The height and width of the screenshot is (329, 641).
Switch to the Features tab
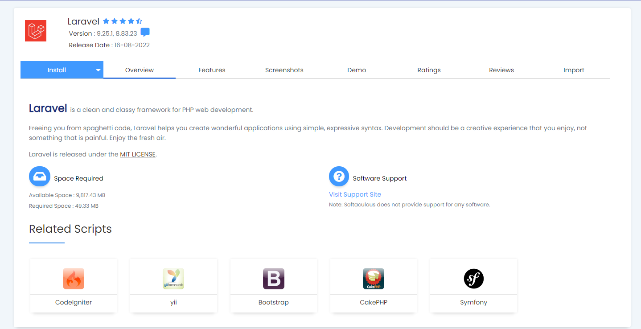coord(212,70)
